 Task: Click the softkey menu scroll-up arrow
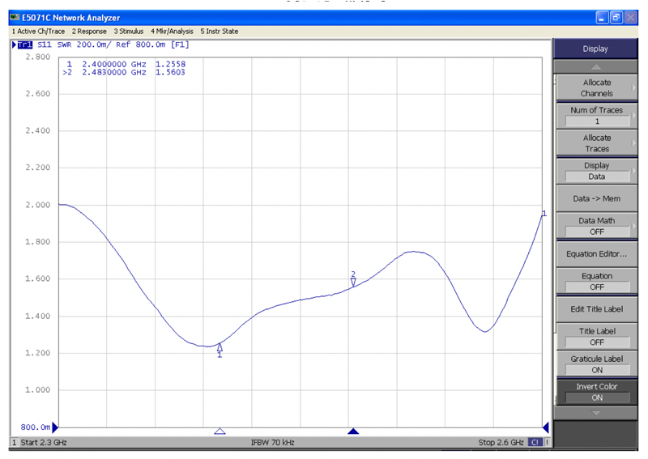[597, 67]
